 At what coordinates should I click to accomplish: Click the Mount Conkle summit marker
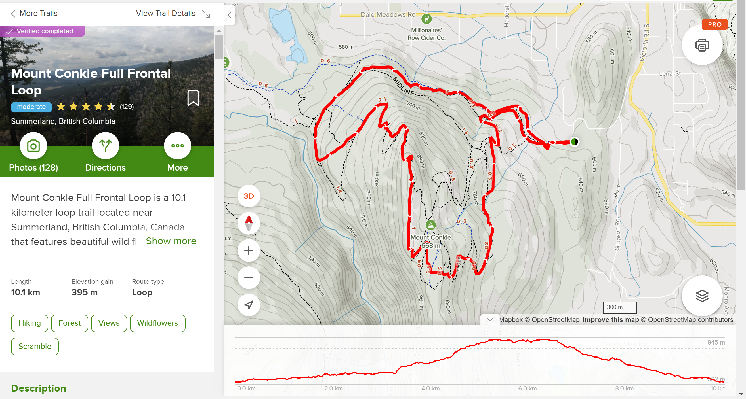(431, 225)
